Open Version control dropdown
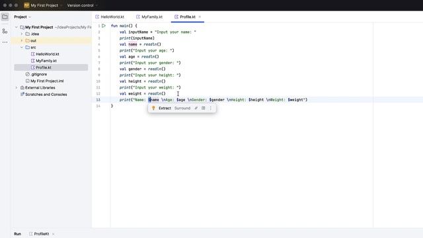This screenshot has width=423, height=238. pos(82,5)
